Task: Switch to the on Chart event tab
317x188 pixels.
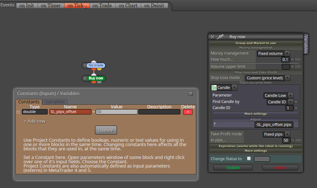Action: click(x=128, y=6)
